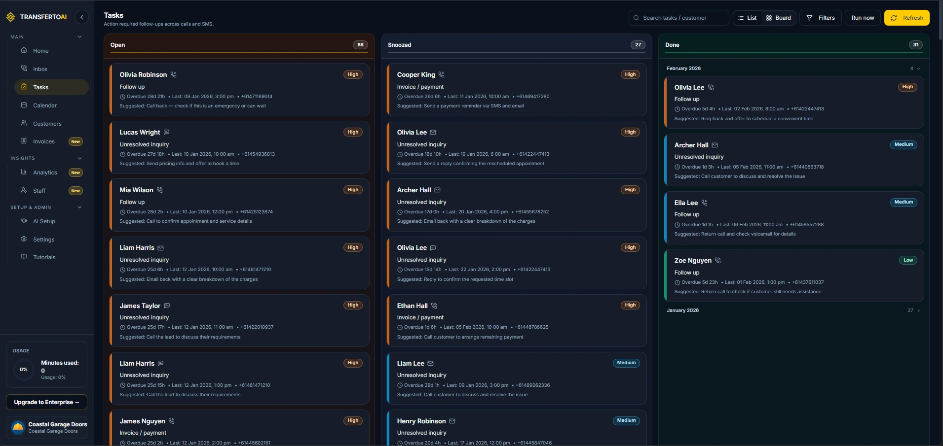The image size is (943, 446).
Task: Click the TransferToAI logo icon
Action: 11,17
